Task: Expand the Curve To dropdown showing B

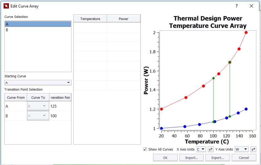Action: 38,106
